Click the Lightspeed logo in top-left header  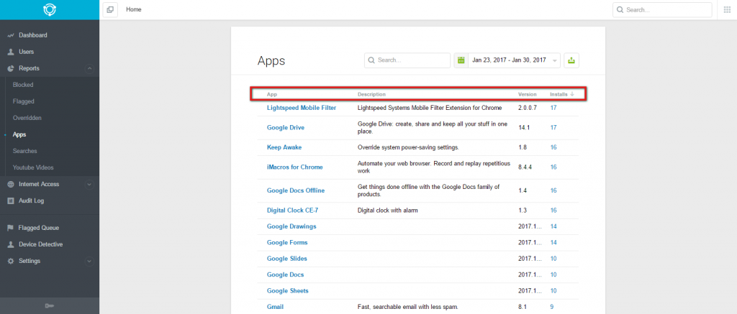click(x=50, y=10)
